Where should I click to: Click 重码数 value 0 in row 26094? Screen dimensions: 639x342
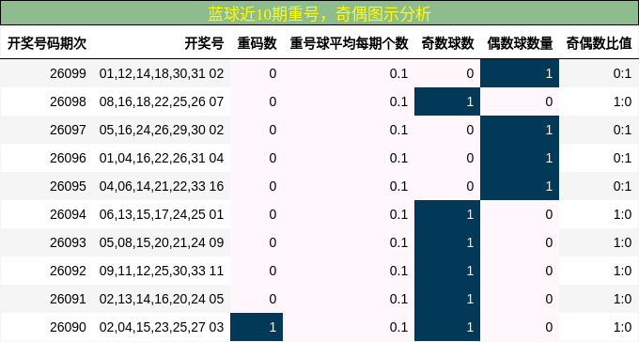point(273,214)
